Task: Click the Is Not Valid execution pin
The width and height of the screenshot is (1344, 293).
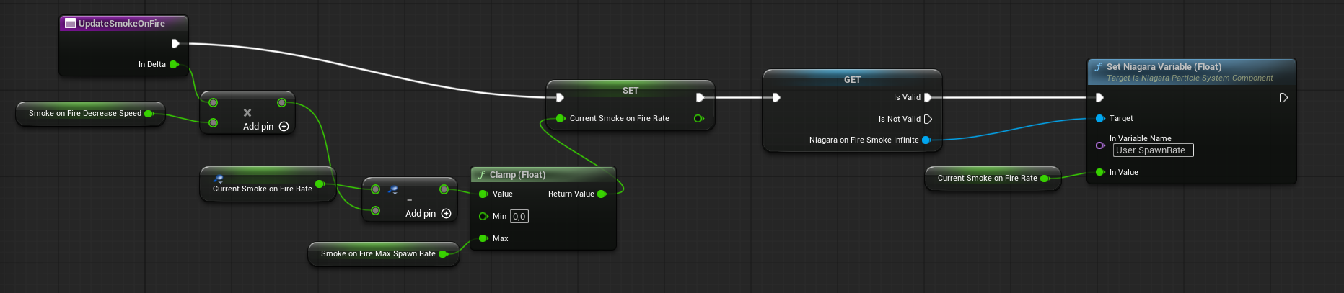Action: pos(928,119)
